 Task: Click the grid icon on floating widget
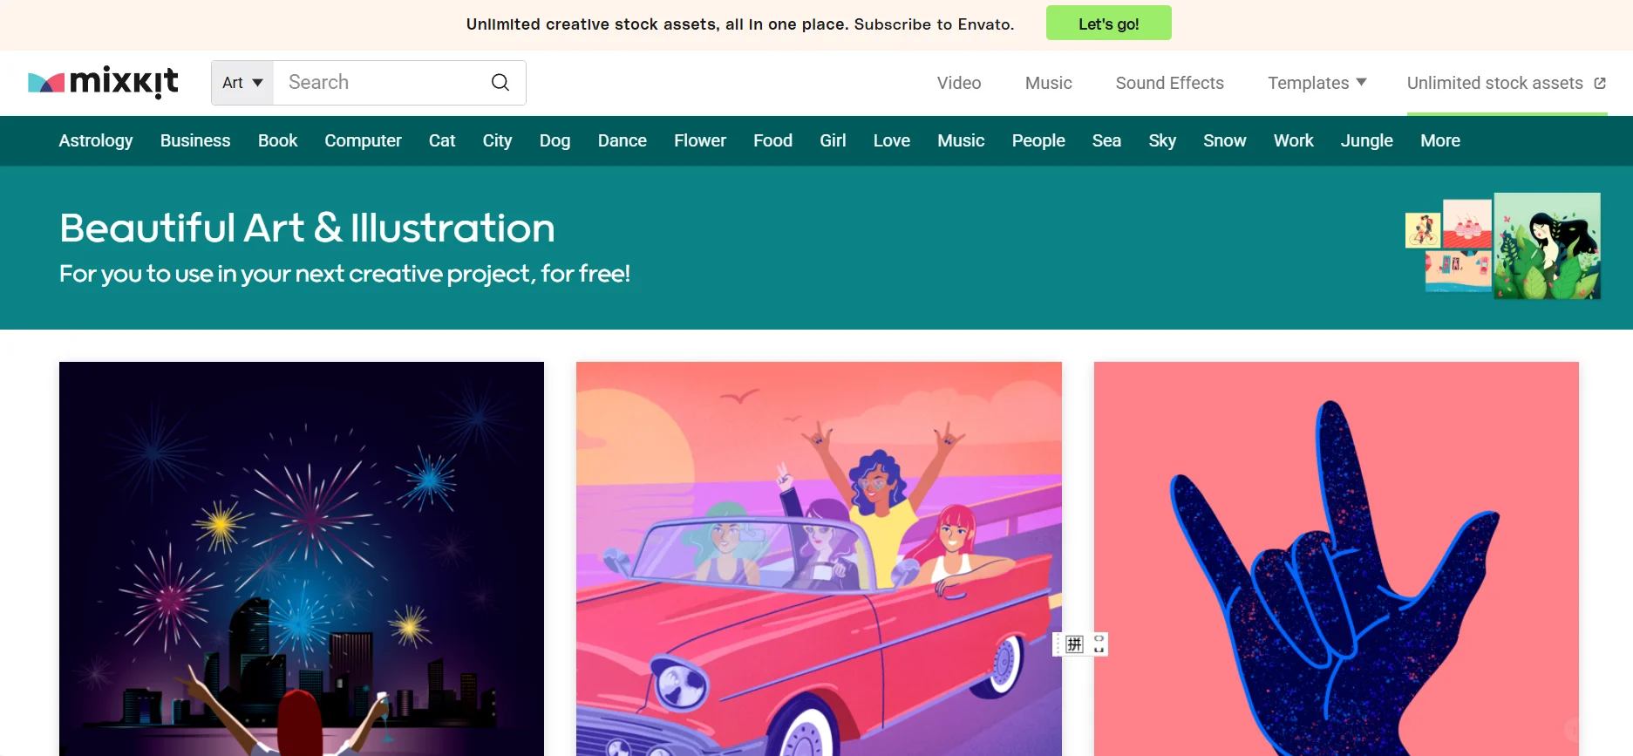pyautogui.click(x=1074, y=644)
